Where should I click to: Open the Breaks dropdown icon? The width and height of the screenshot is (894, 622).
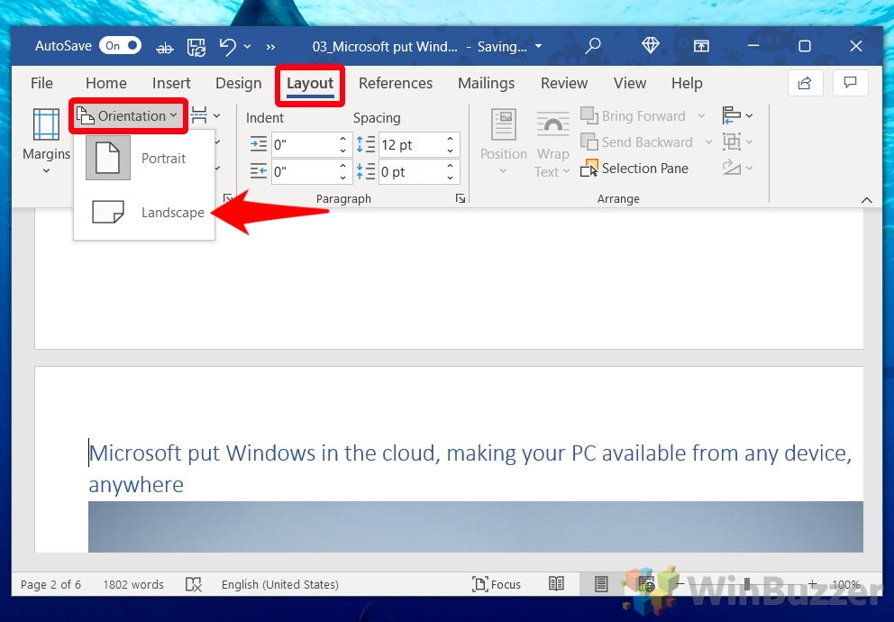(205, 115)
